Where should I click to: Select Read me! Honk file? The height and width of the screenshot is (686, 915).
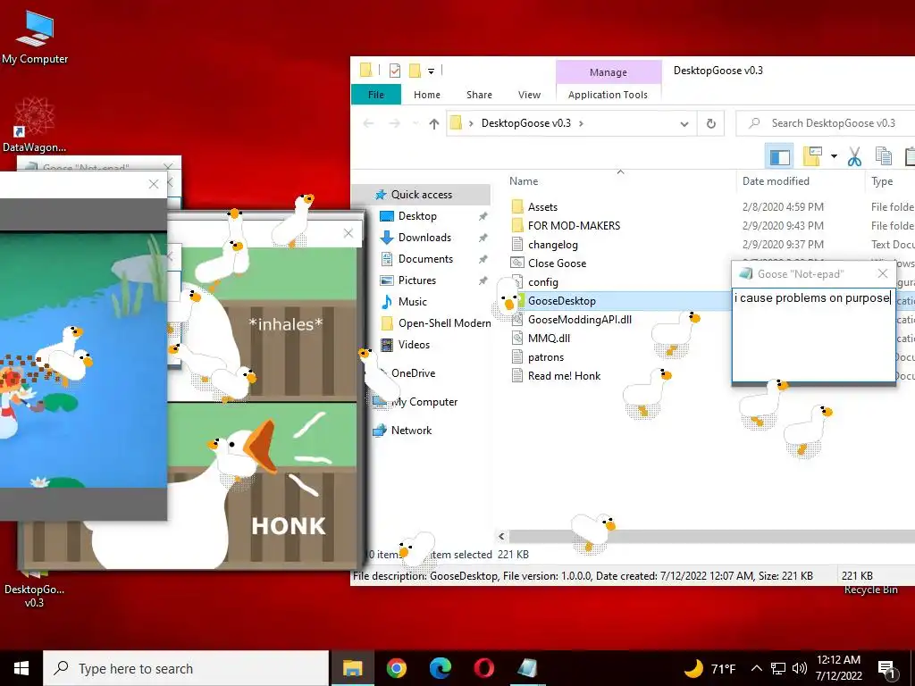coord(564,376)
